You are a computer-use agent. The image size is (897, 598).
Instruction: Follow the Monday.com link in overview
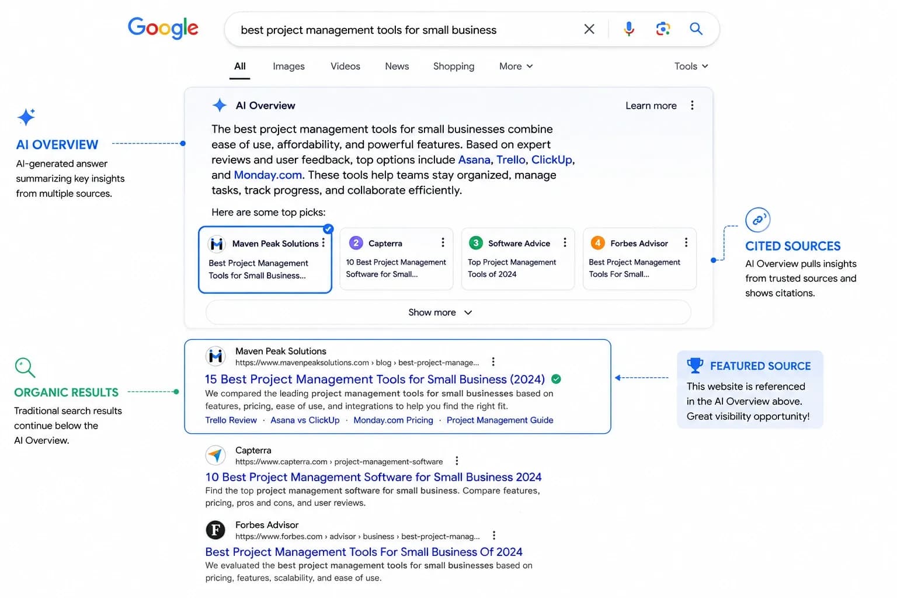tap(267, 175)
